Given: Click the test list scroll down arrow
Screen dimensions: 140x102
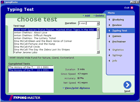Looking at the screenshot, I should click(x=98, y=52).
